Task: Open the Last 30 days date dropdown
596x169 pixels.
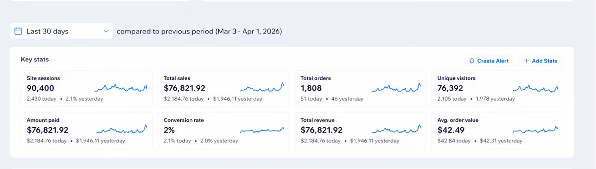Action: pyautogui.click(x=61, y=31)
